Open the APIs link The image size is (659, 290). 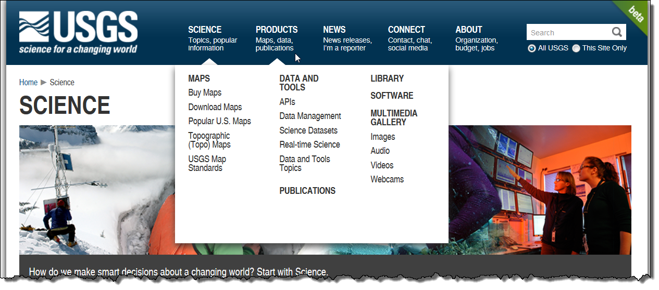(x=287, y=102)
